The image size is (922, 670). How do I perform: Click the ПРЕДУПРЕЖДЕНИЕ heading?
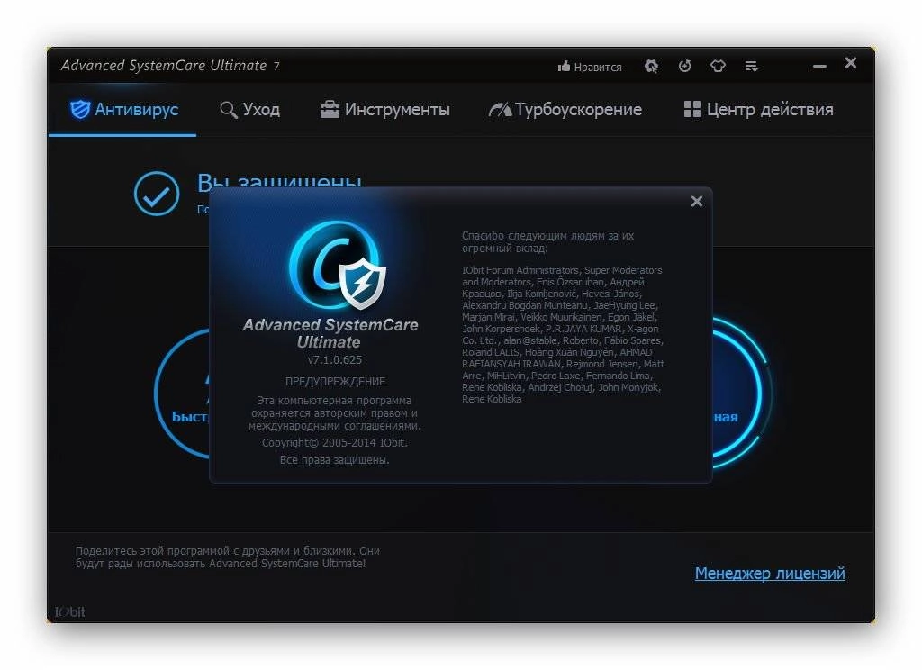pos(335,382)
